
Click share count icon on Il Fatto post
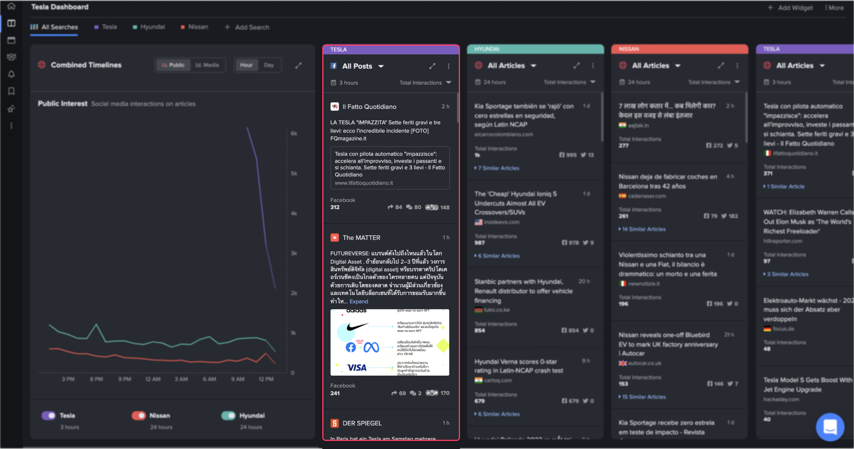[x=391, y=207]
